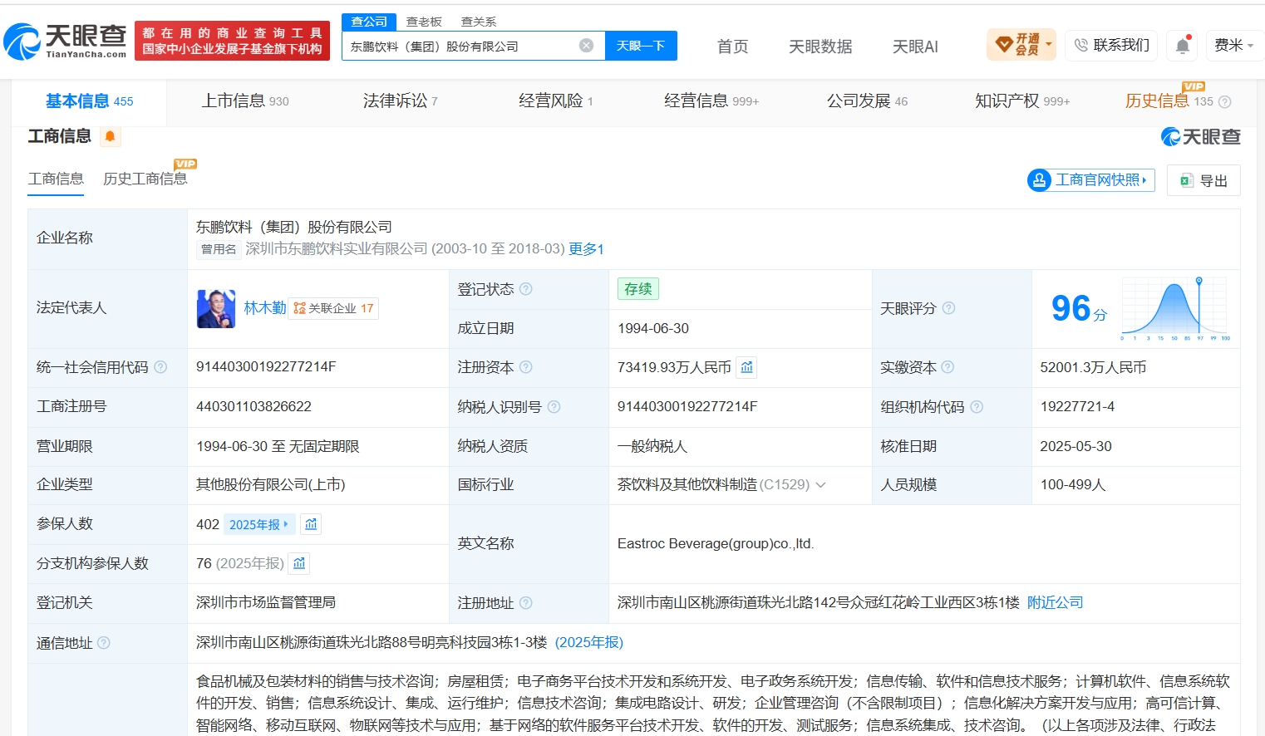This screenshot has height=736, width=1265.
Task: Open the 附近公司 nearby companies link
Action: coord(1056,603)
